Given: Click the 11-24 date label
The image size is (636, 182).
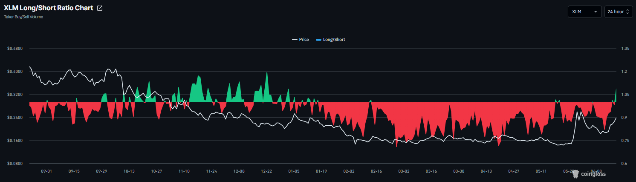Looking at the screenshot, I should 211,171.
